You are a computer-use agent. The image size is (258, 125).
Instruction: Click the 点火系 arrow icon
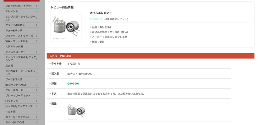point(37,66)
